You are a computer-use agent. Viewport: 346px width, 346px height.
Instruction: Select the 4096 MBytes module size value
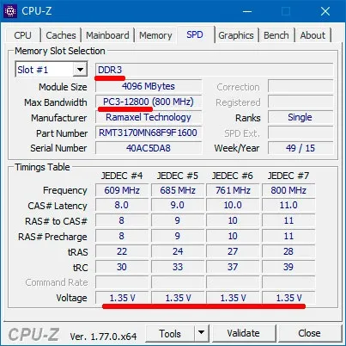tap(149, 86)
